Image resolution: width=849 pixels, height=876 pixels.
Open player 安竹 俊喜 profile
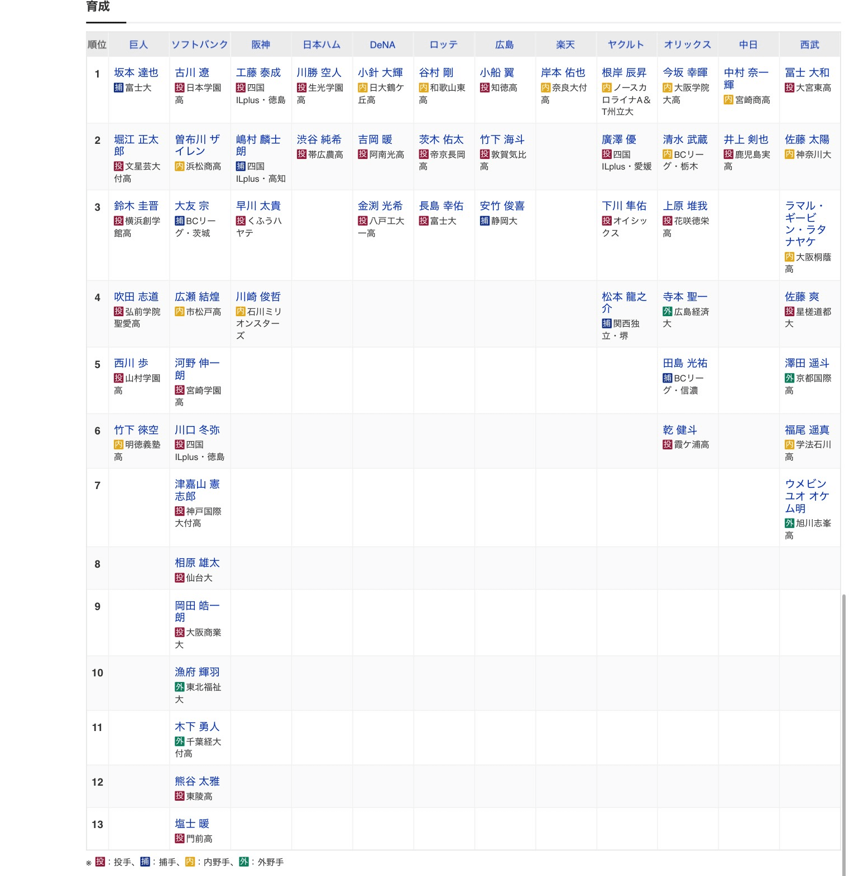click(x=502, y=206)
